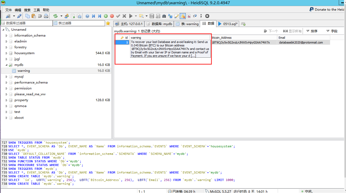Collapse the mydb database node
Screen dimensions: 346x193
click(6, 65)
